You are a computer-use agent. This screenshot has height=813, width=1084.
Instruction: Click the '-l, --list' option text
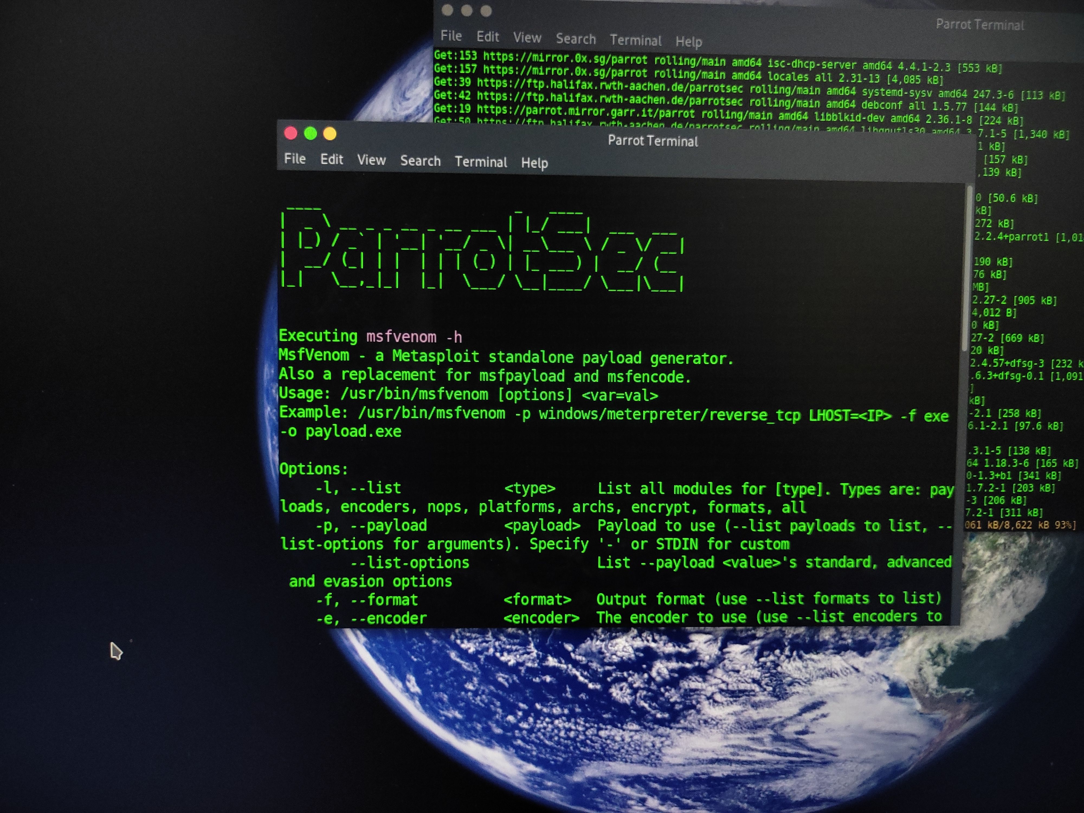[358, 488]
